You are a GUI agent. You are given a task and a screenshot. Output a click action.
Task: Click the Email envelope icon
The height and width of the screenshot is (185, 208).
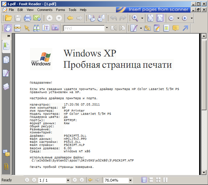point(37,18)
